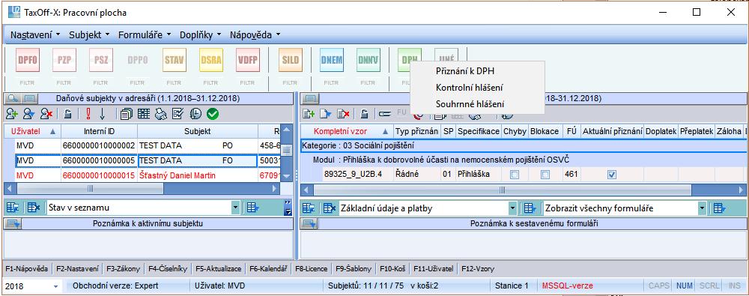Click the Interní ID column header
Screen dimensions: 749x296
pos(100,131)
